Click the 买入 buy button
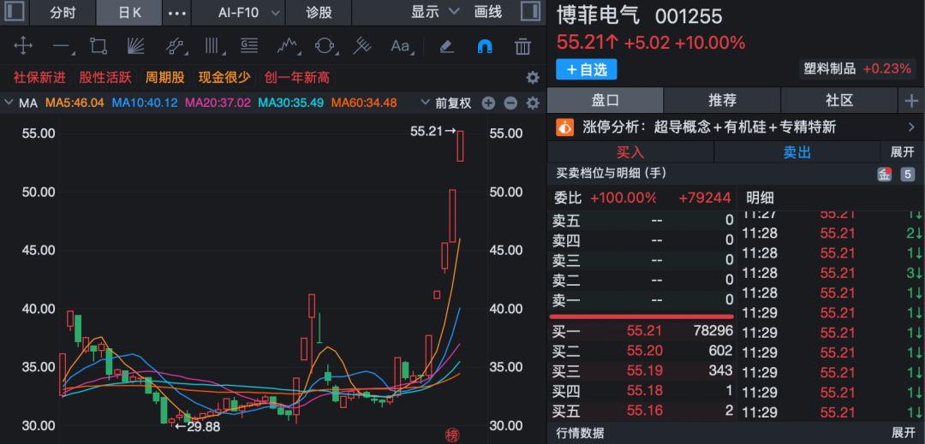Viewport: 925px width, 444px height. click(x=630, y=152)
